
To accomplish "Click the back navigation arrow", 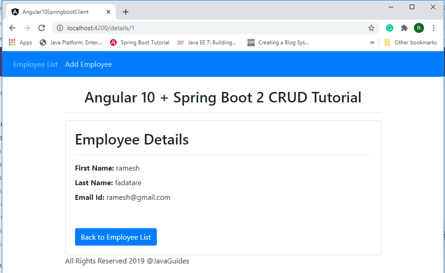I will 12,28.
